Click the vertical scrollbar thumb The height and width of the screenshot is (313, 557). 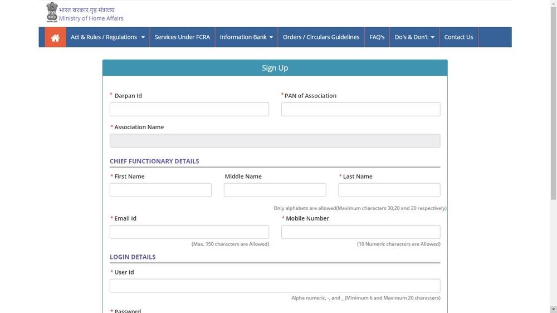point(554,103)
